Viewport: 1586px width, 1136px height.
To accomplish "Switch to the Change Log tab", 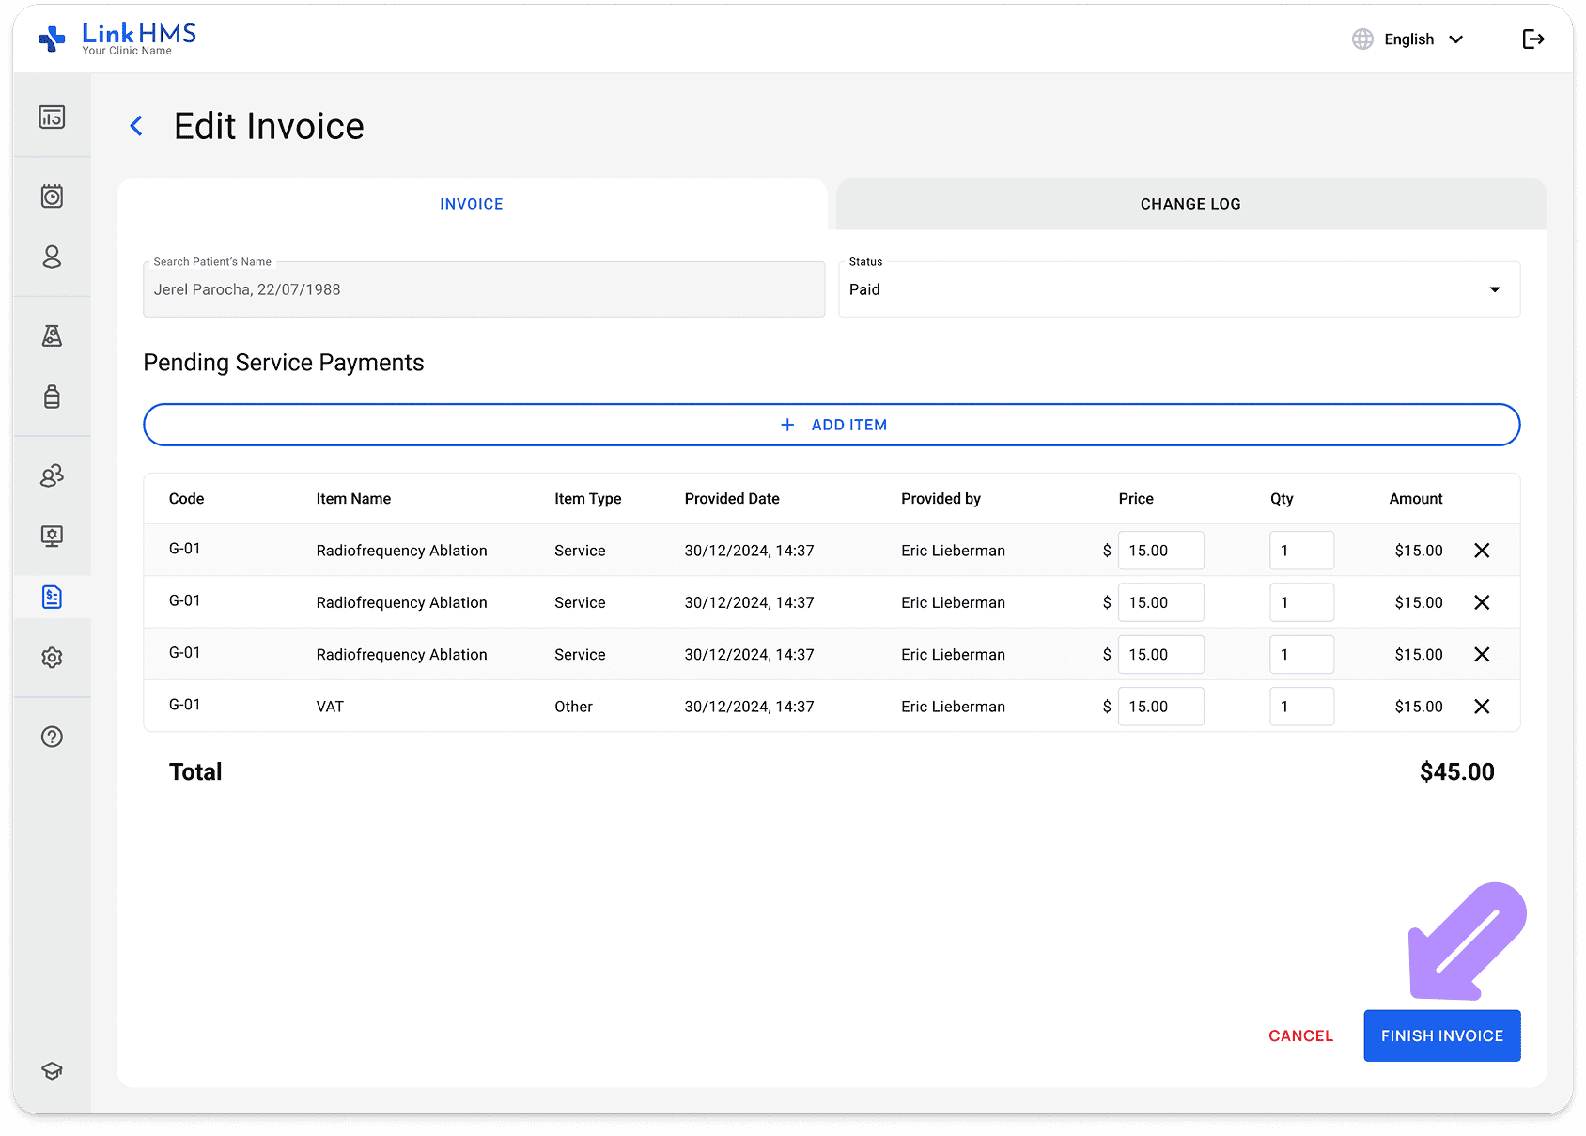I will click(1189, 203).
